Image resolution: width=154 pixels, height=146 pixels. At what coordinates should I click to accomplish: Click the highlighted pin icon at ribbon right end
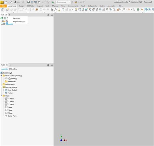point(147,9)
